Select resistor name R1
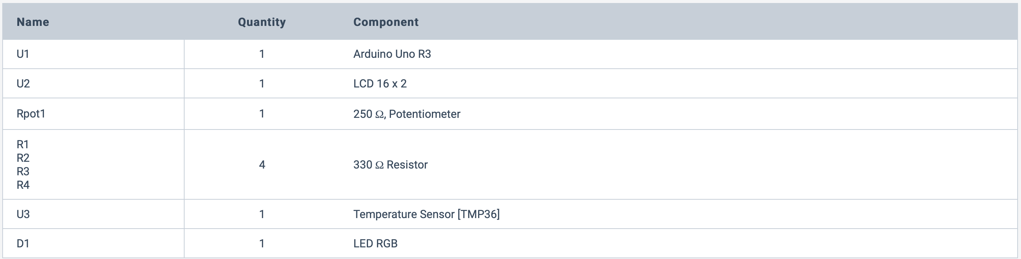The height and width of the screenshot is (259, 1021). point(23,145)
